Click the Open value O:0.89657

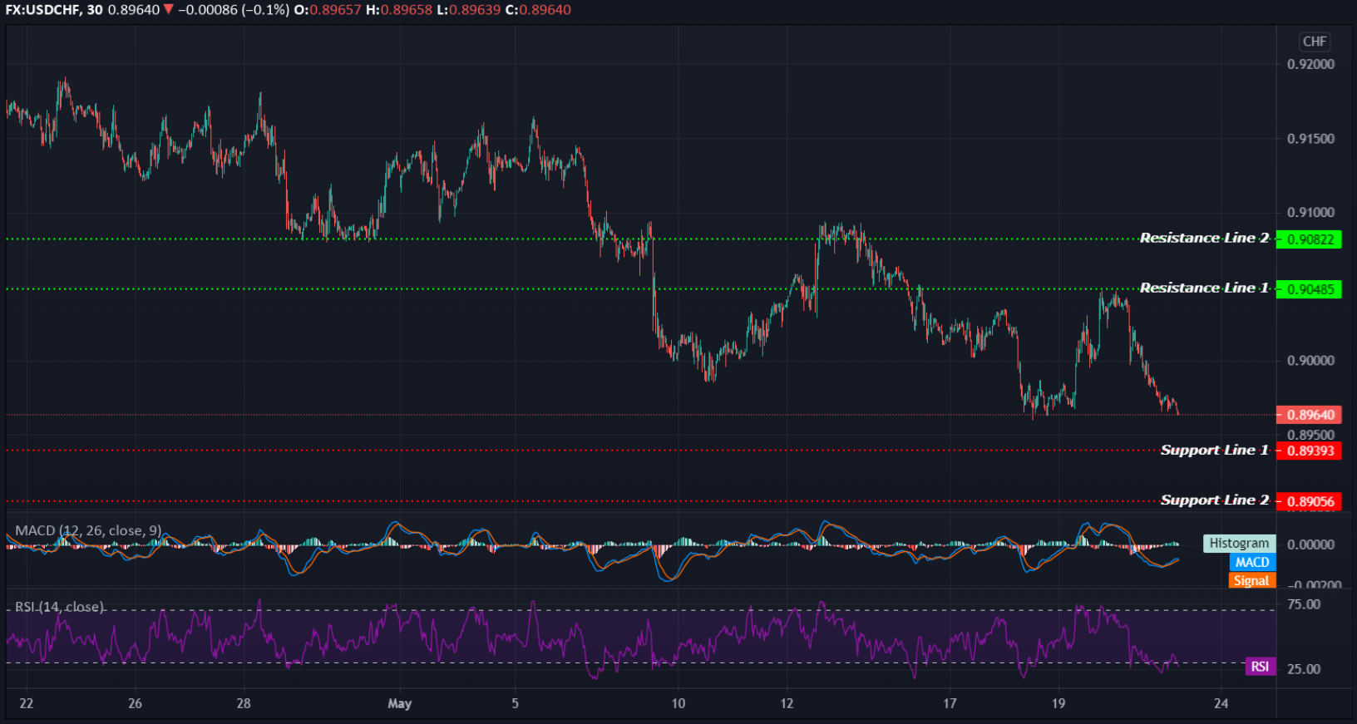[328, 10]
